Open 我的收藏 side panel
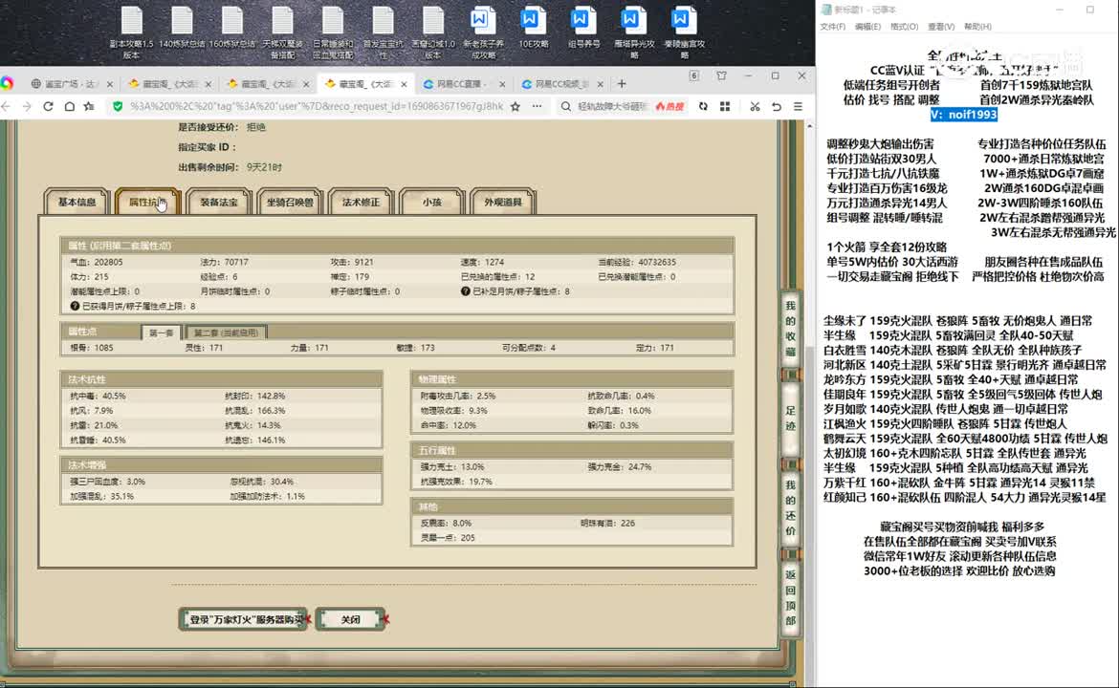 pos(790,328)
